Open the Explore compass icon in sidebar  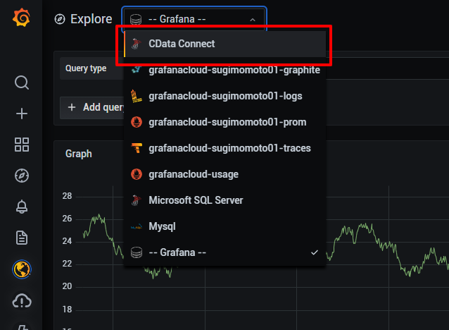pos(22,176)
